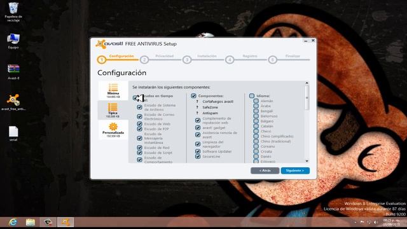Uncheck Complemento de reputación web
The height and width of the screenshot is (229, 407).
[x=198, y=120]
